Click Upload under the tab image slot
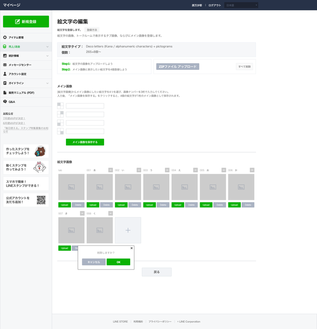 [64, 205]
